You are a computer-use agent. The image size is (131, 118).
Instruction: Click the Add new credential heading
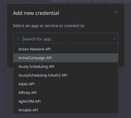point(36,13)
